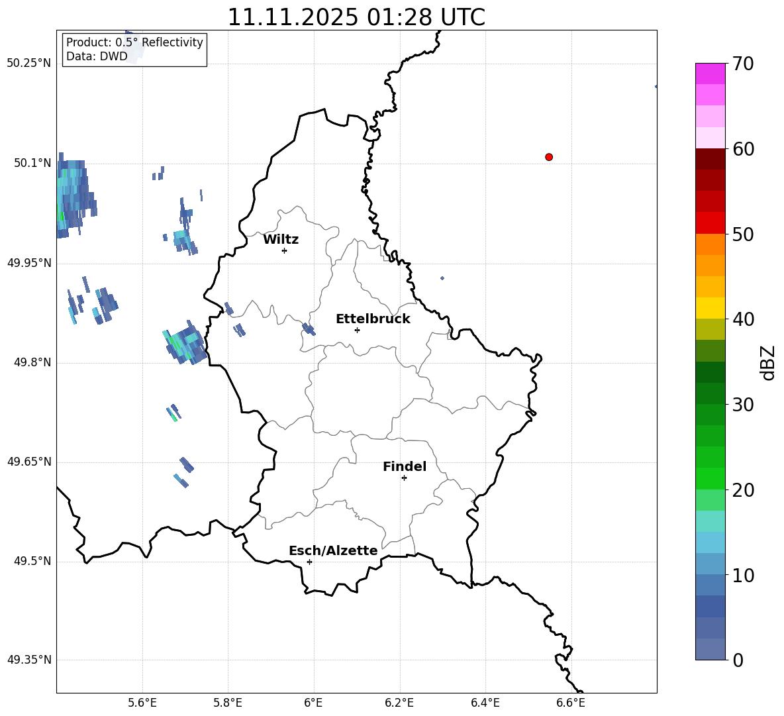Click the Data: DWD text
Screen dimensions: 784x716
pos(97,56)
